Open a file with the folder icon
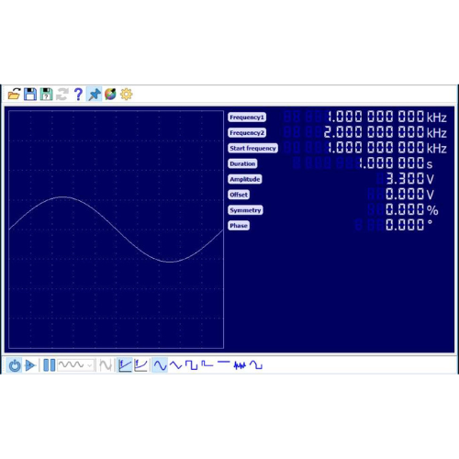The image size is (459, 459). [x=14, y=94]
